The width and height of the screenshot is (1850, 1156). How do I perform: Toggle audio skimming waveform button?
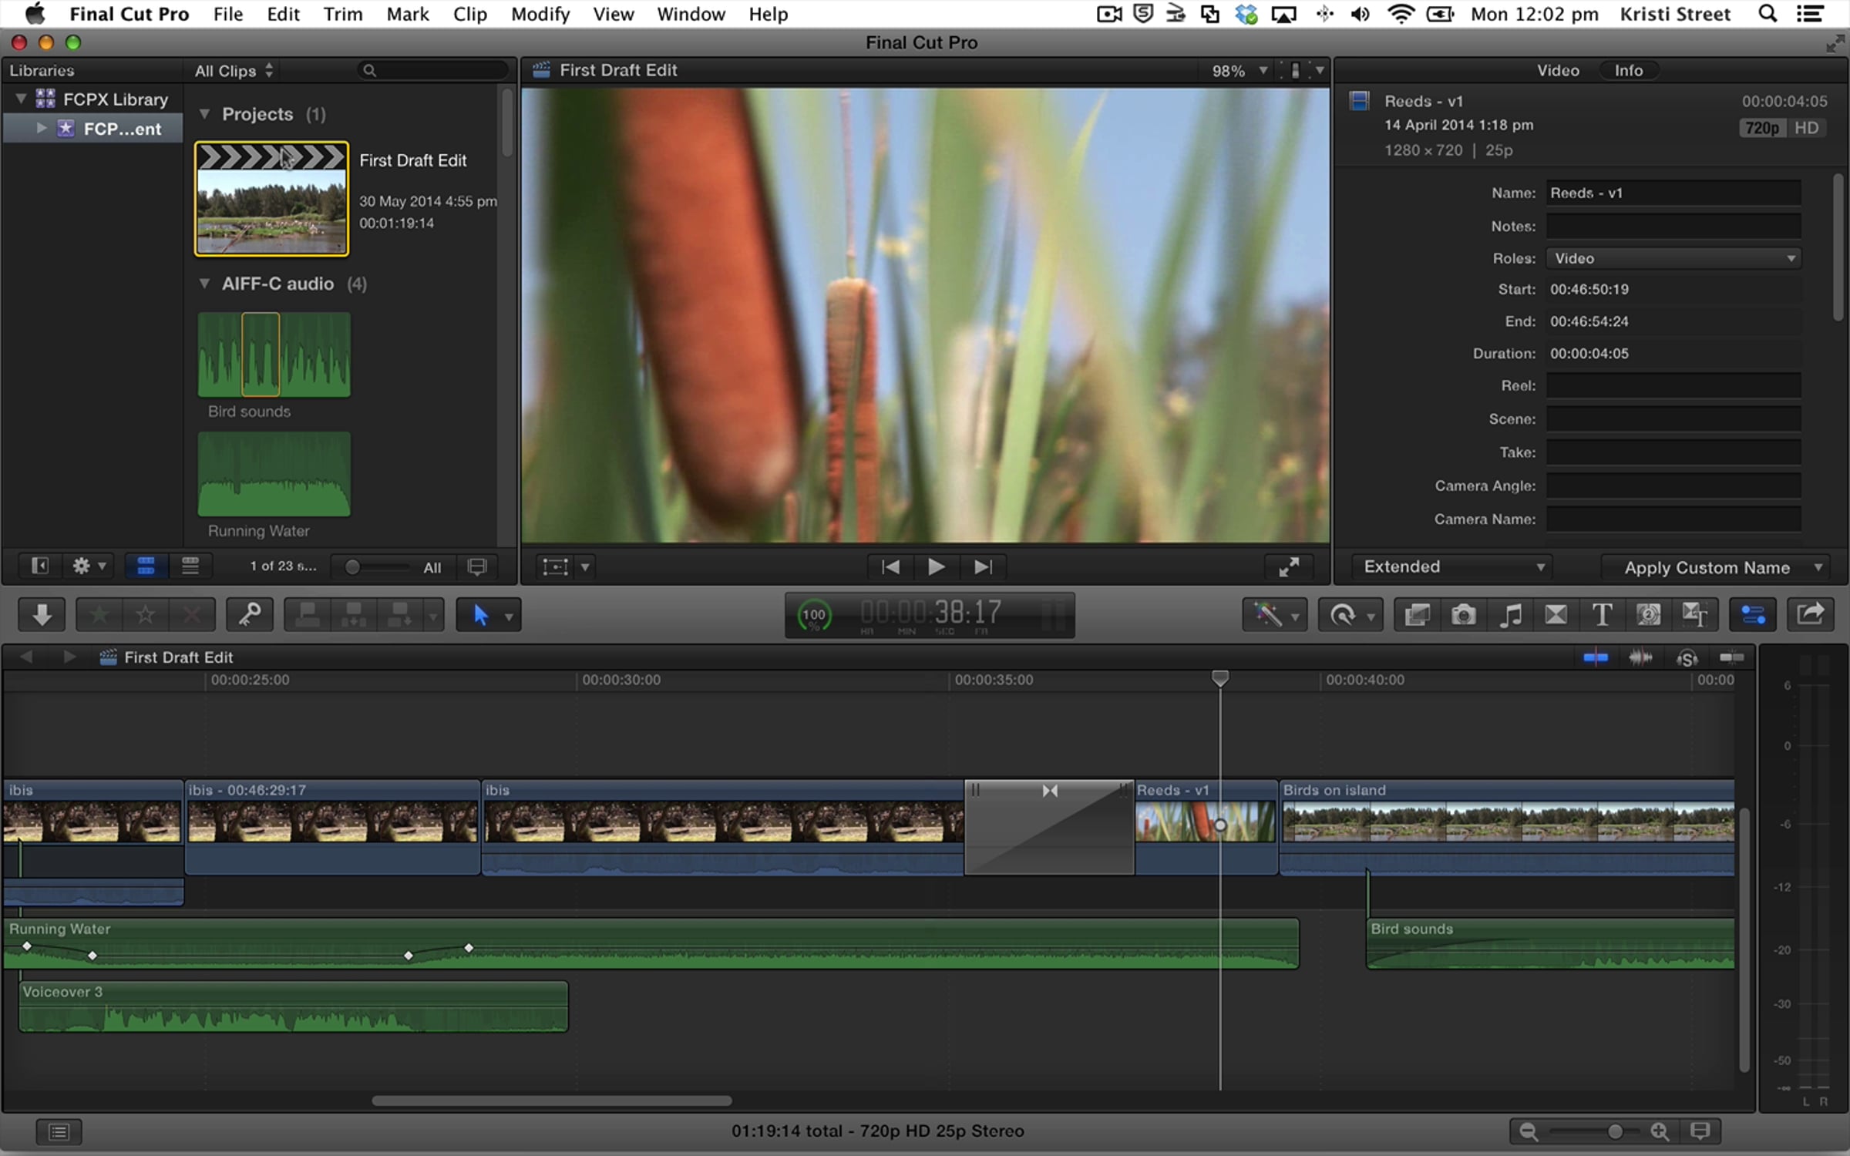(x=1640, y=657)
